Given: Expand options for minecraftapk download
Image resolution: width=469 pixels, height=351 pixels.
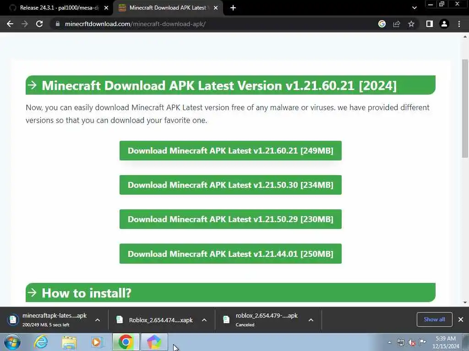Looking at the screenshot, I should click(x=98, y=320).
